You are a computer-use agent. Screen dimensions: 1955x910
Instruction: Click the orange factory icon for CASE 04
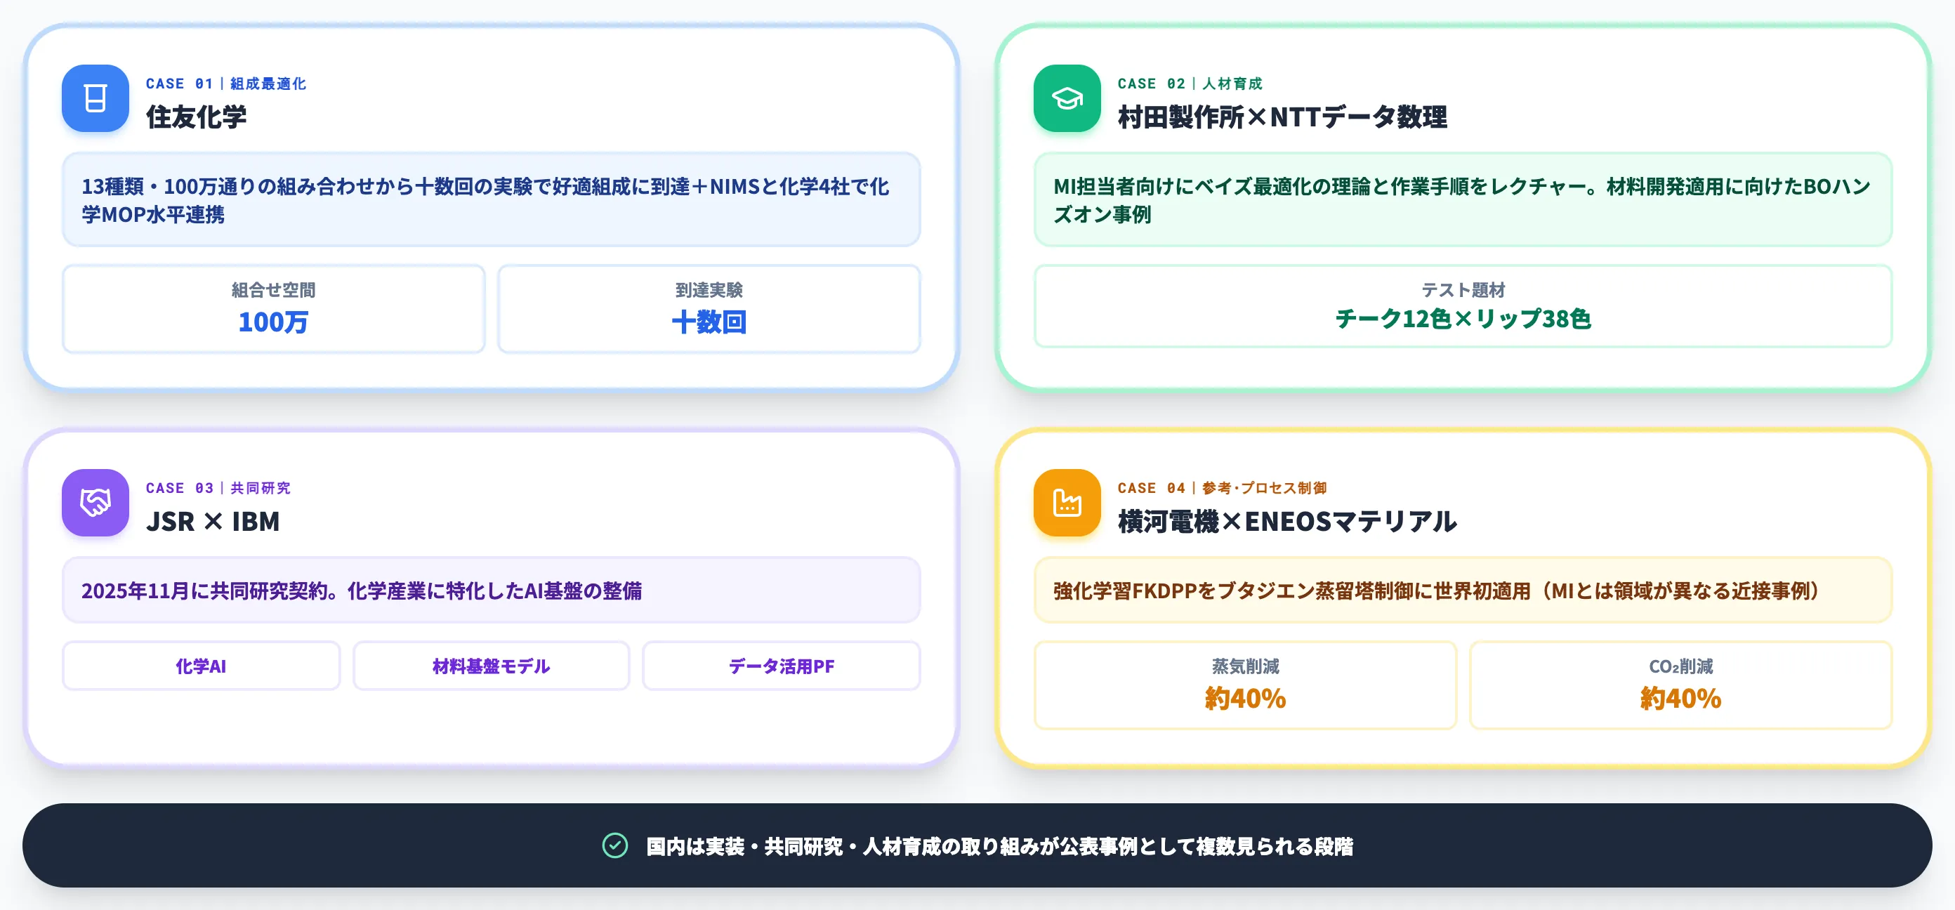[x=1066, y=503]
